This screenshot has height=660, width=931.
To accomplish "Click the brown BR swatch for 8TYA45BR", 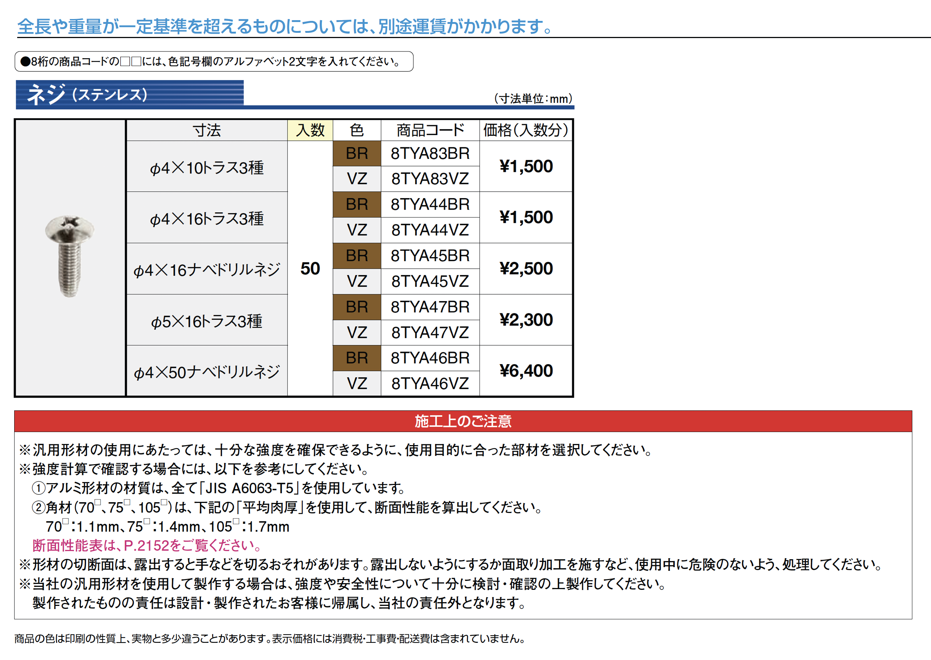I will [357, 256].
